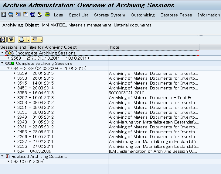Click the blue refresh icon
This screenshot has height=174, width=221.
click(33, 14)
